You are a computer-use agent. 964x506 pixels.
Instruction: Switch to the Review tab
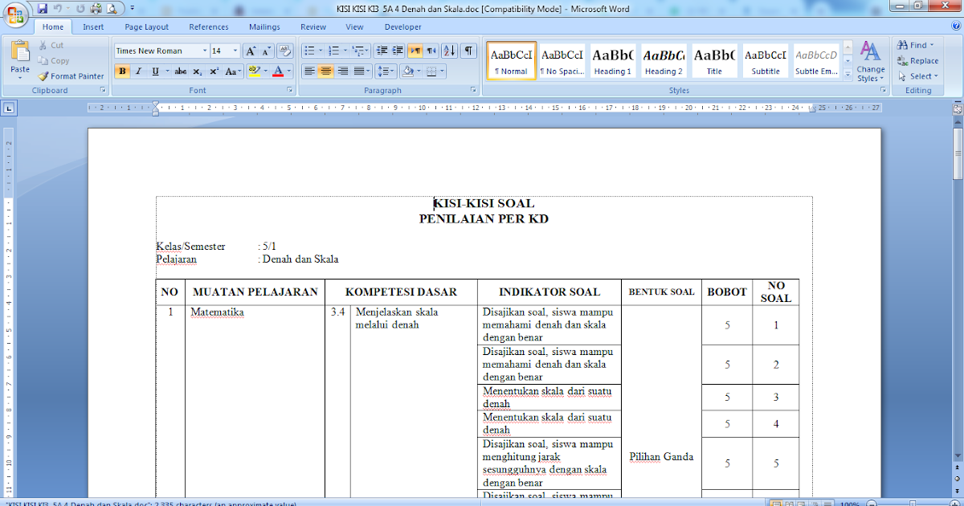click(313, 27)
